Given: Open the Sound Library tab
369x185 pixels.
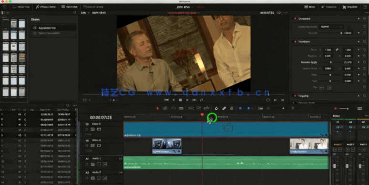Looking at the screenshot, I should [x=93, y=7].
